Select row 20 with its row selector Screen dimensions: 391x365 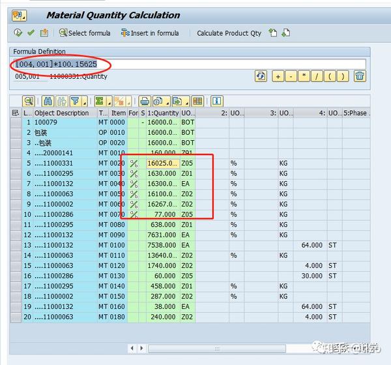coord(16,317)
